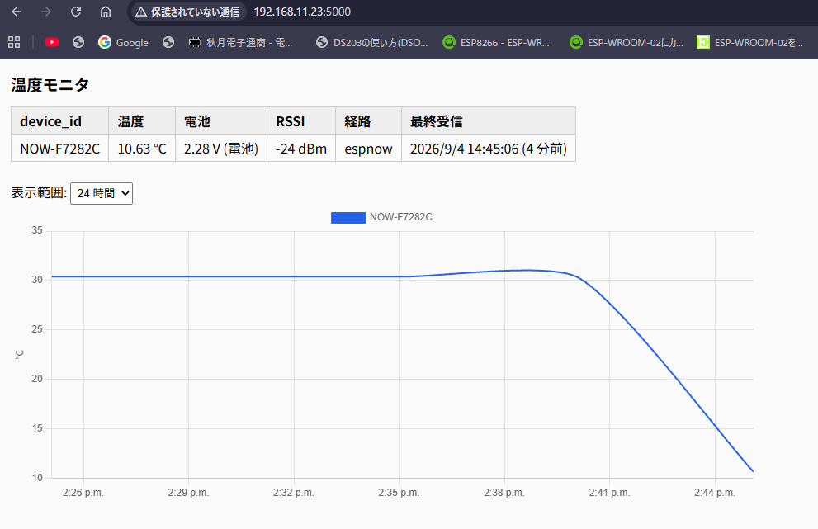The image size is (818, 529).
Task: Click the 電池 column header
Action: click(221, 121)
